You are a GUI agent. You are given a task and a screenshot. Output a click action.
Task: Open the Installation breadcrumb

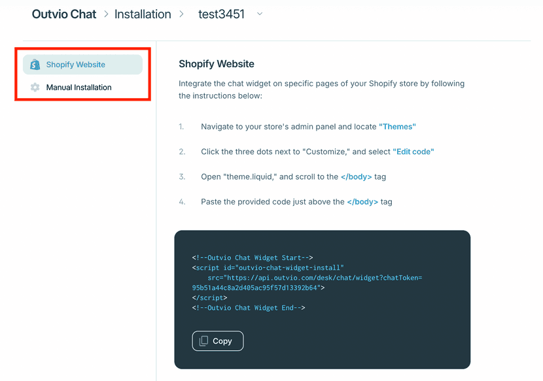[143, 14]
